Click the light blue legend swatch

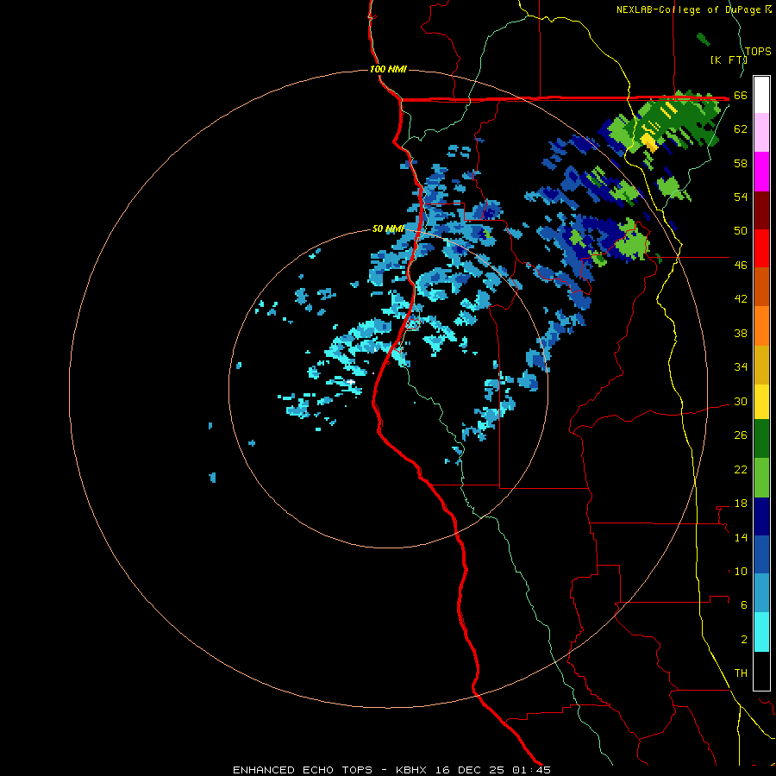pos(761,593)
